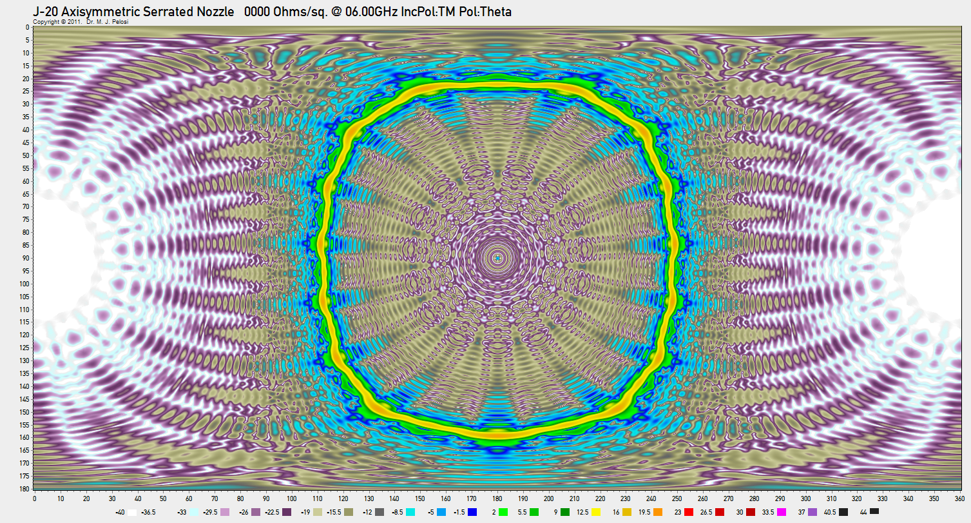Click the 90 tick label on vertical axis

[26, 258]
